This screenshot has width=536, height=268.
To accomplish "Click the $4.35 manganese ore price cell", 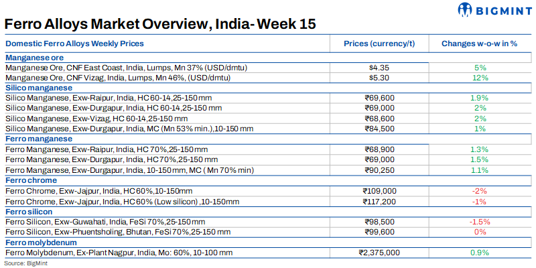I will [379, 68].
